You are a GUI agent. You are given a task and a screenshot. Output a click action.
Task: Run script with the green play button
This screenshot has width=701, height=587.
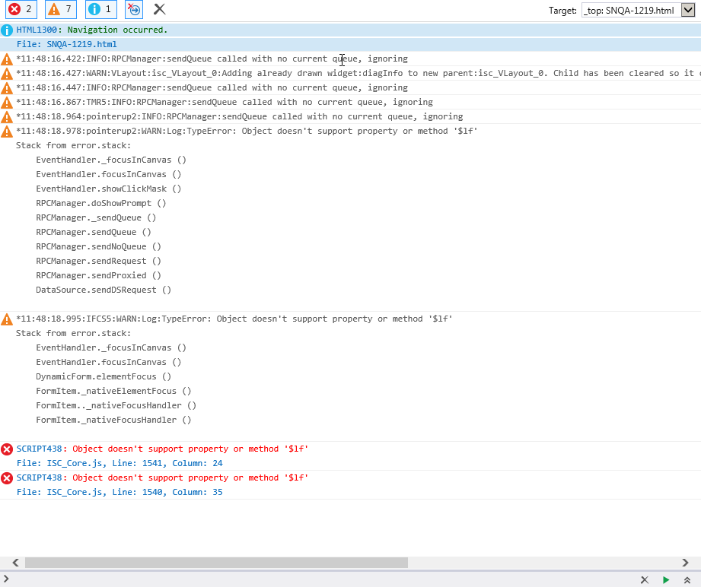pos(666,580)
